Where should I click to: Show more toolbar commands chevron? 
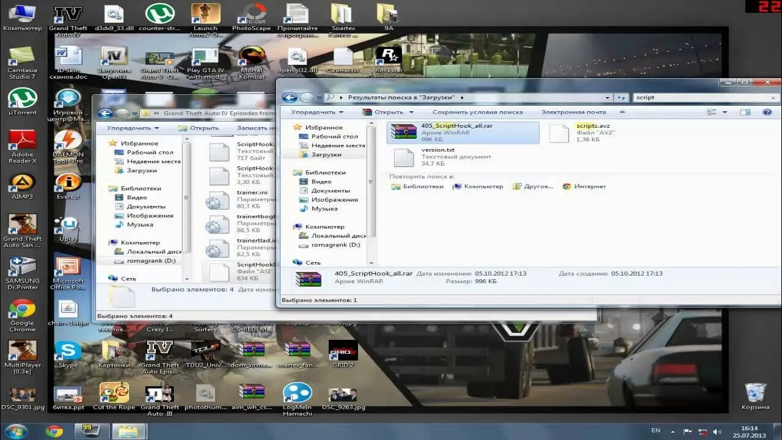[x=622, y=112]
